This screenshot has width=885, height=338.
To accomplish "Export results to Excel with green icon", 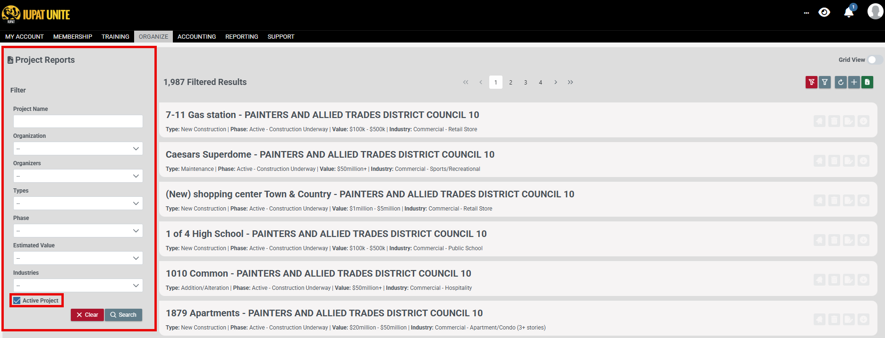I will click(x=867, y=82).
